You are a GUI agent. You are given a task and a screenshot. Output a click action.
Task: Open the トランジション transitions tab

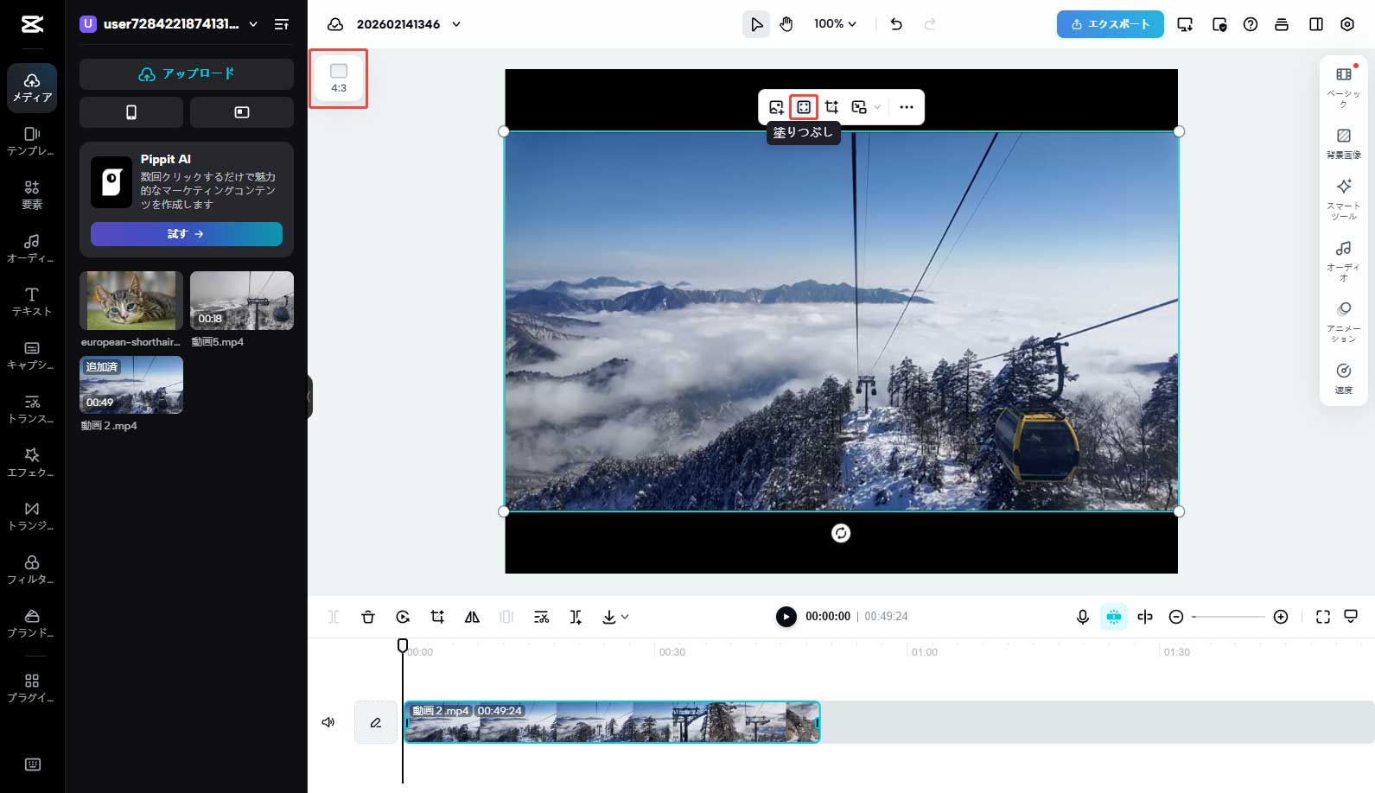point(32,517)
